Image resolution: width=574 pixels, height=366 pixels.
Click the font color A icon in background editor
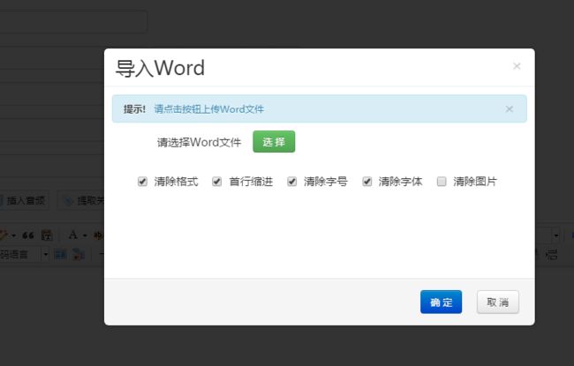click(x=73, y=235)
